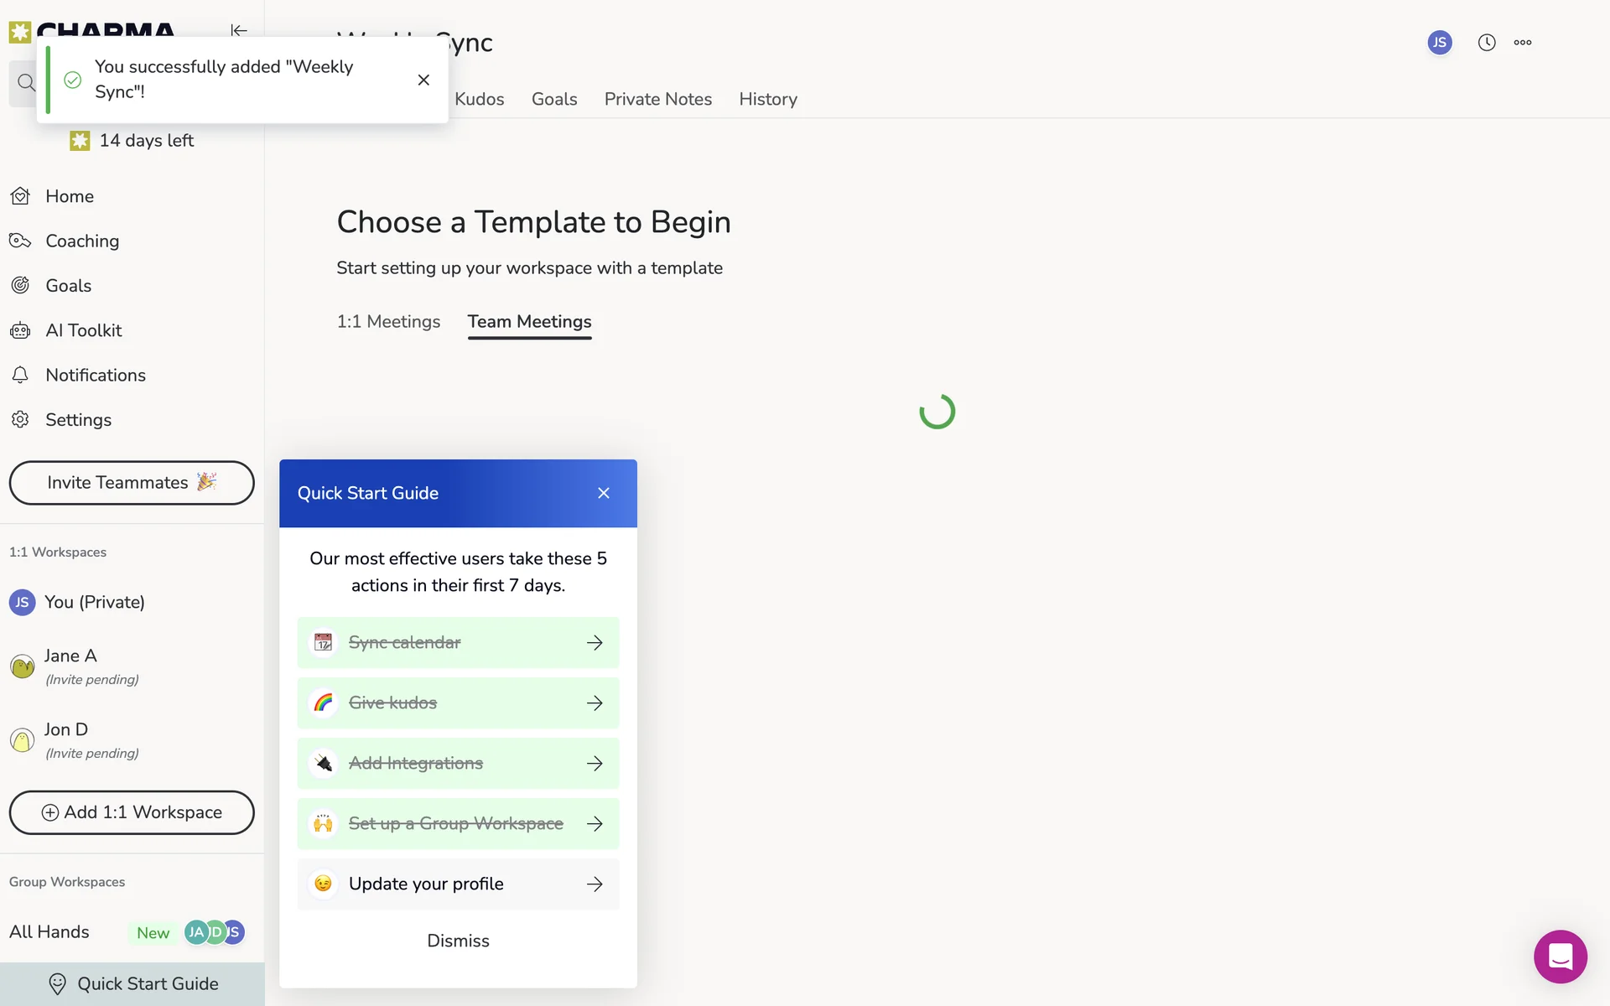Click the Invite Teammates button

click(132, 483)
